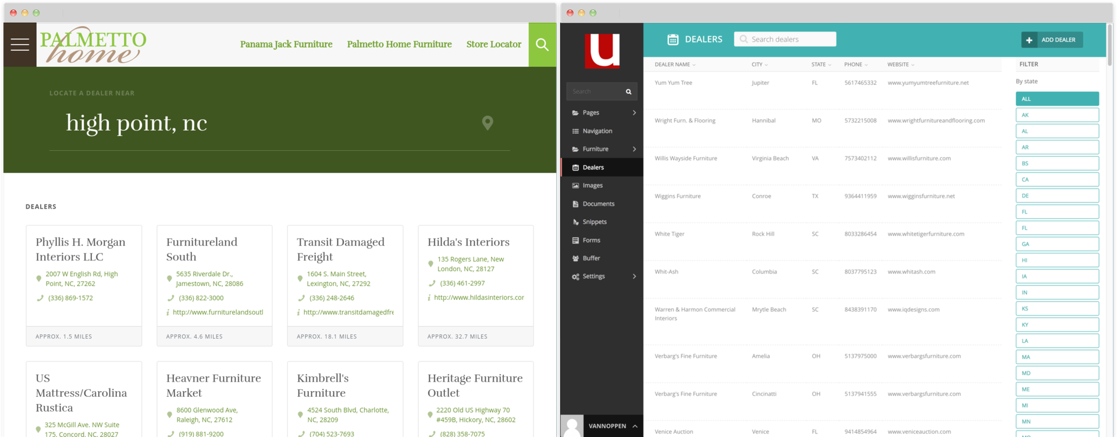1117x437 pixels.
Task: Click map pin icon on Hilda's Interiors card
Action: coord(431,264)
